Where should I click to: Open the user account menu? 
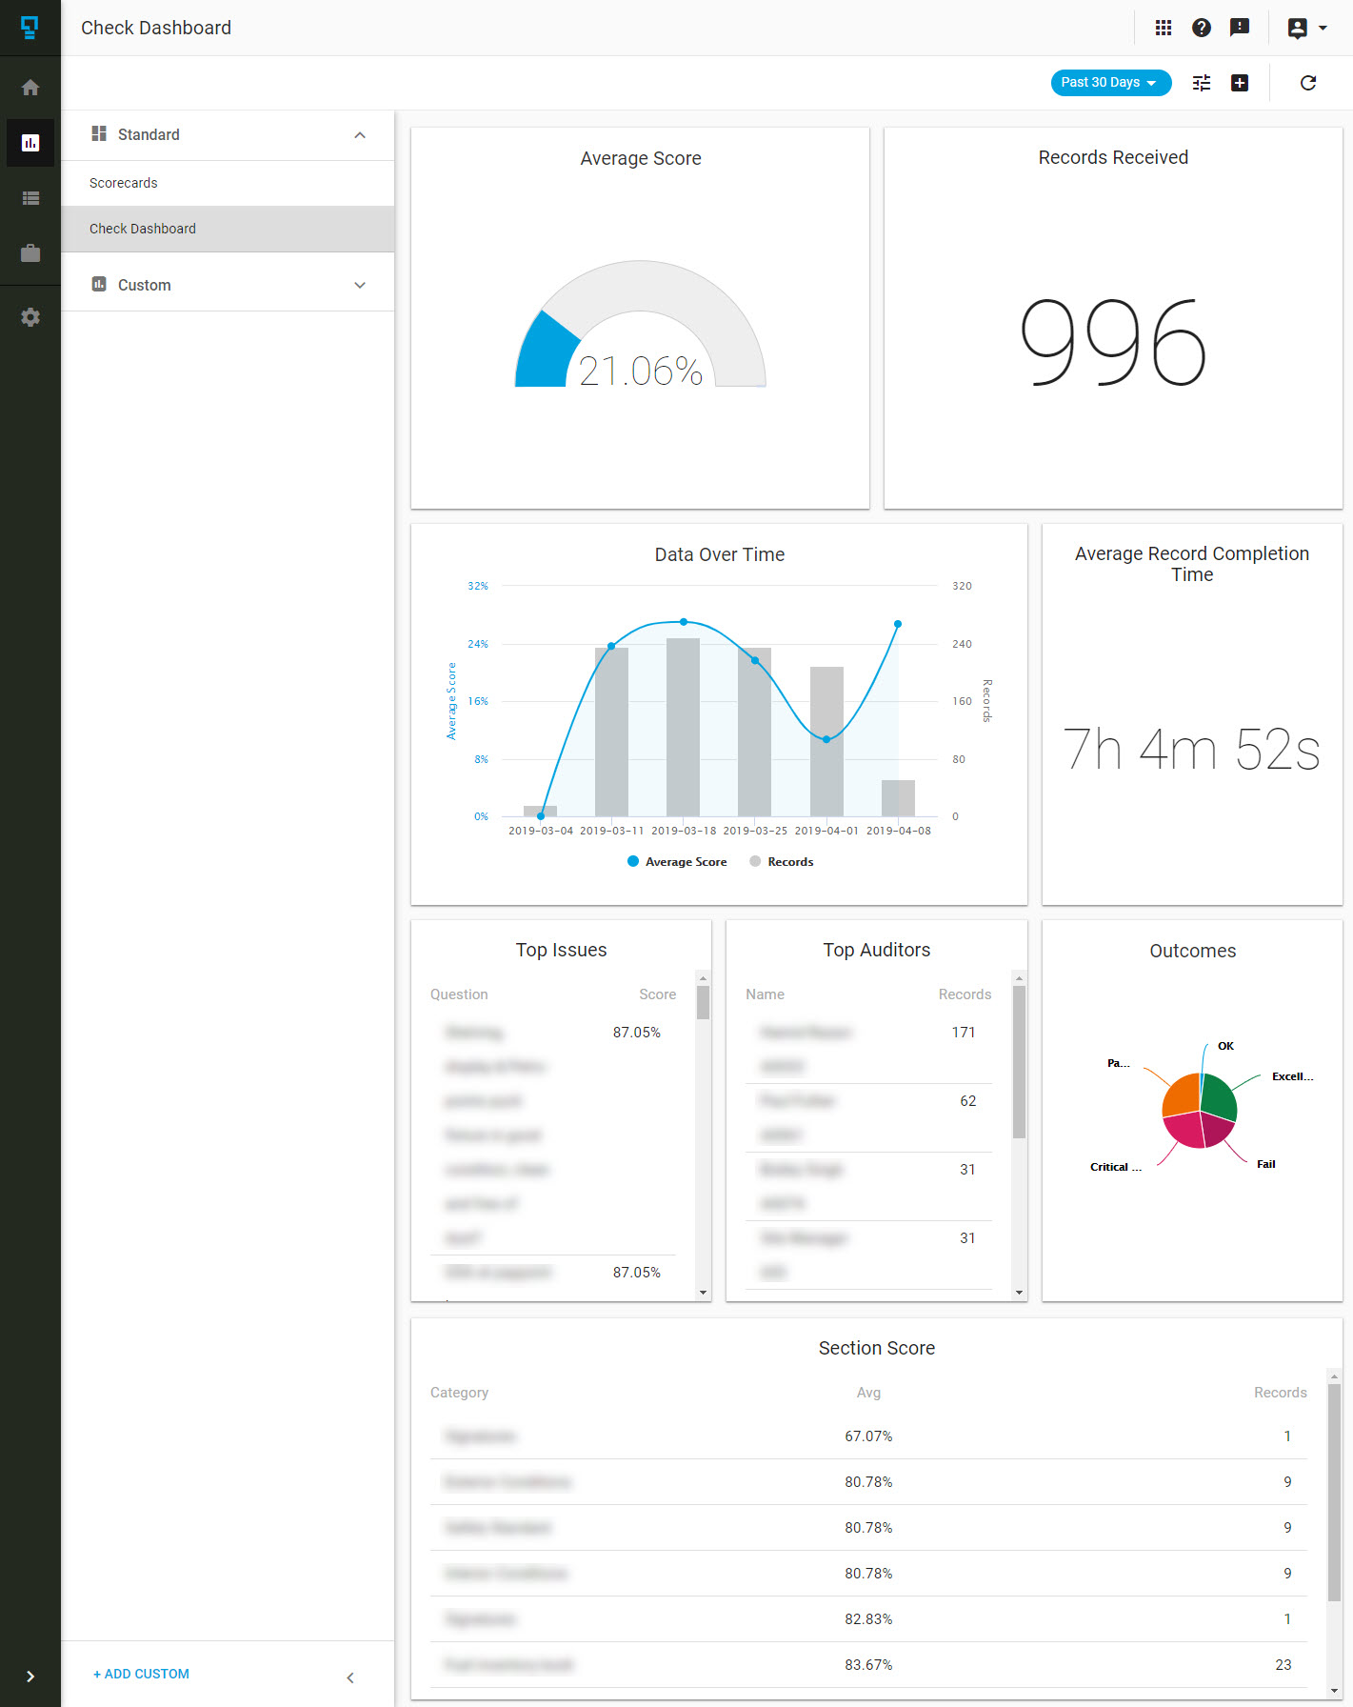click(x=1307, y=28)
